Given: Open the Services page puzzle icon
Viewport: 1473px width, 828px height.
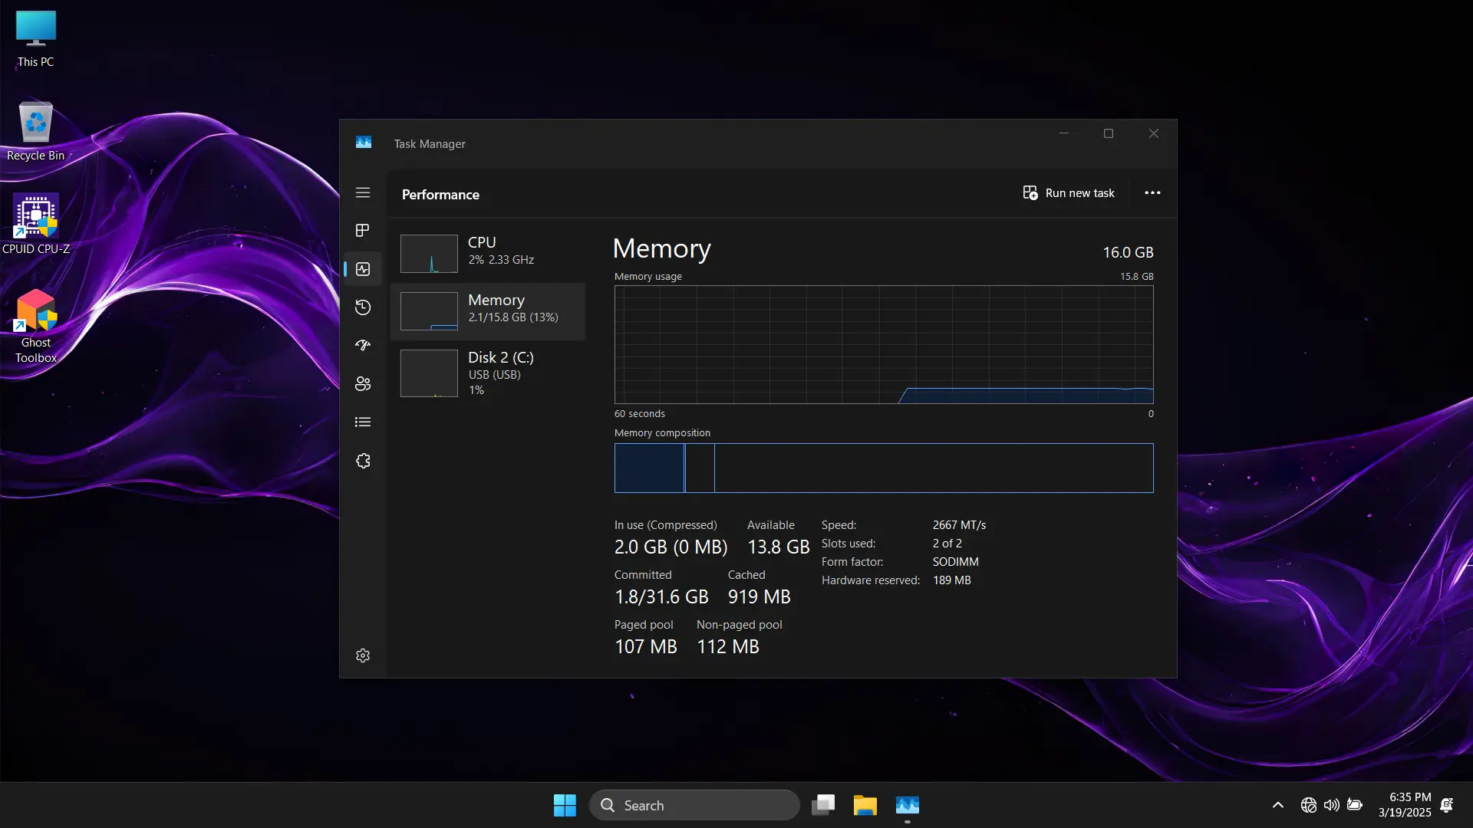Looking at the screenshot, I should (x=363, y=461).
